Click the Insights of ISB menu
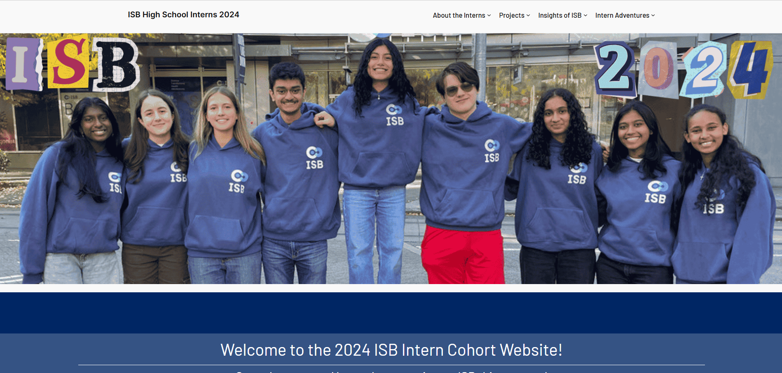This screenshot has width=782, height=373. (x=560, y=15)
